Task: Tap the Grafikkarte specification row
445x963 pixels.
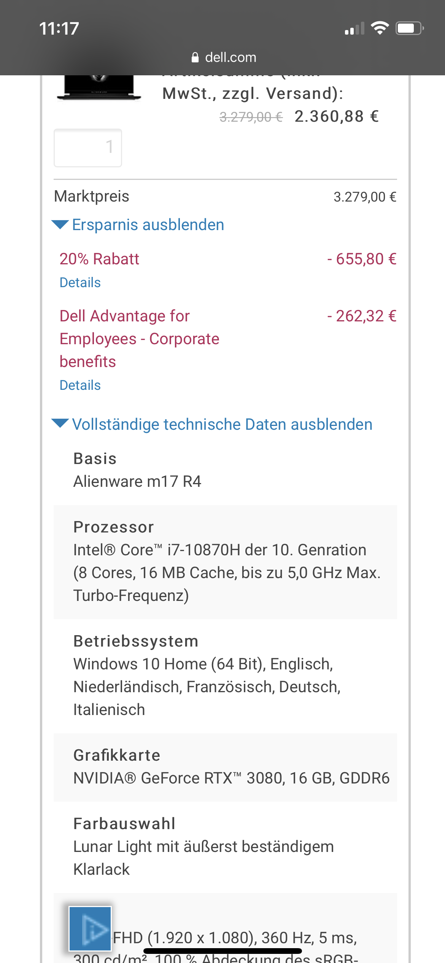Action: click(x=225, y=767)
